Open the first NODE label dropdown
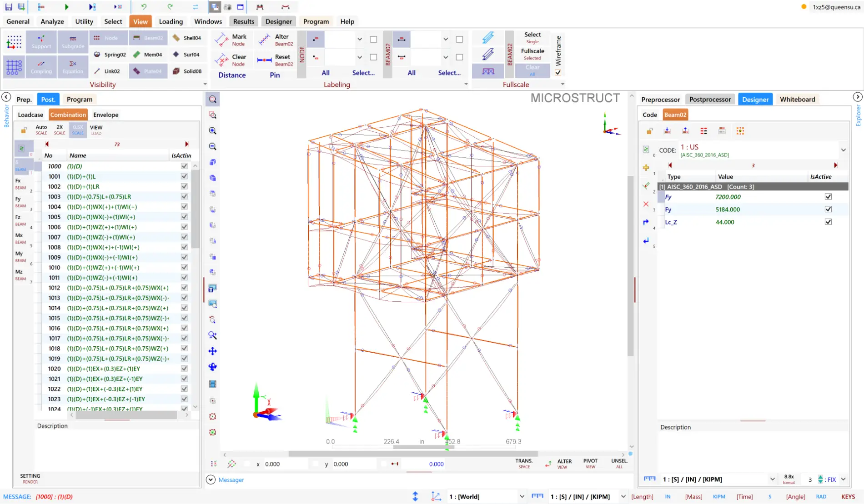This screenshot has width=864, height=504. click(x=359, y=40)
